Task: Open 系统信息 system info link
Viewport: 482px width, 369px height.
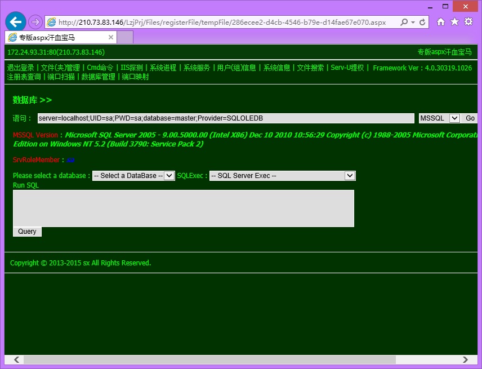Action: coord(276,68)
